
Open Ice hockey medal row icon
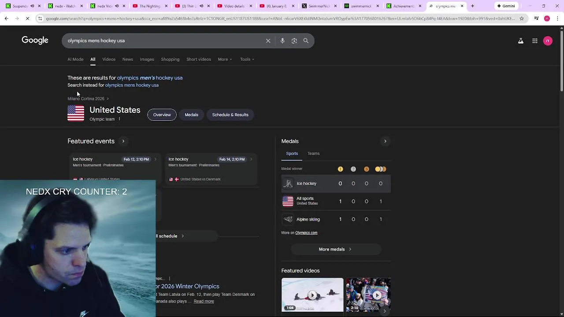pos(288,184)
